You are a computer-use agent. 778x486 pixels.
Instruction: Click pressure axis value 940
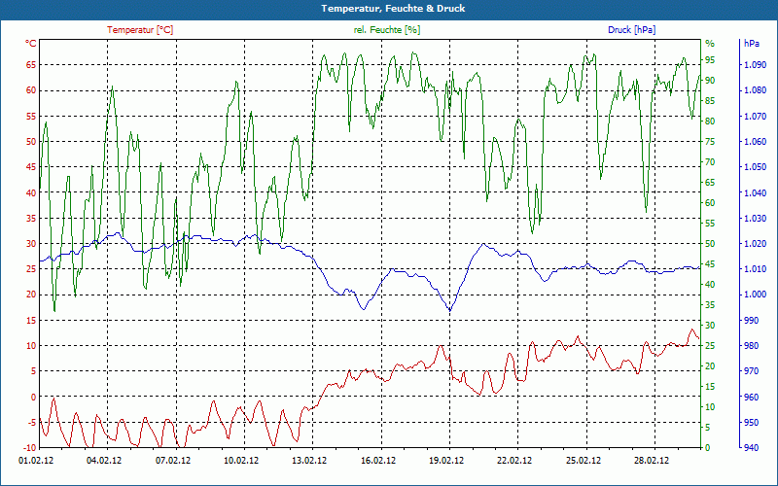(752, 448)
